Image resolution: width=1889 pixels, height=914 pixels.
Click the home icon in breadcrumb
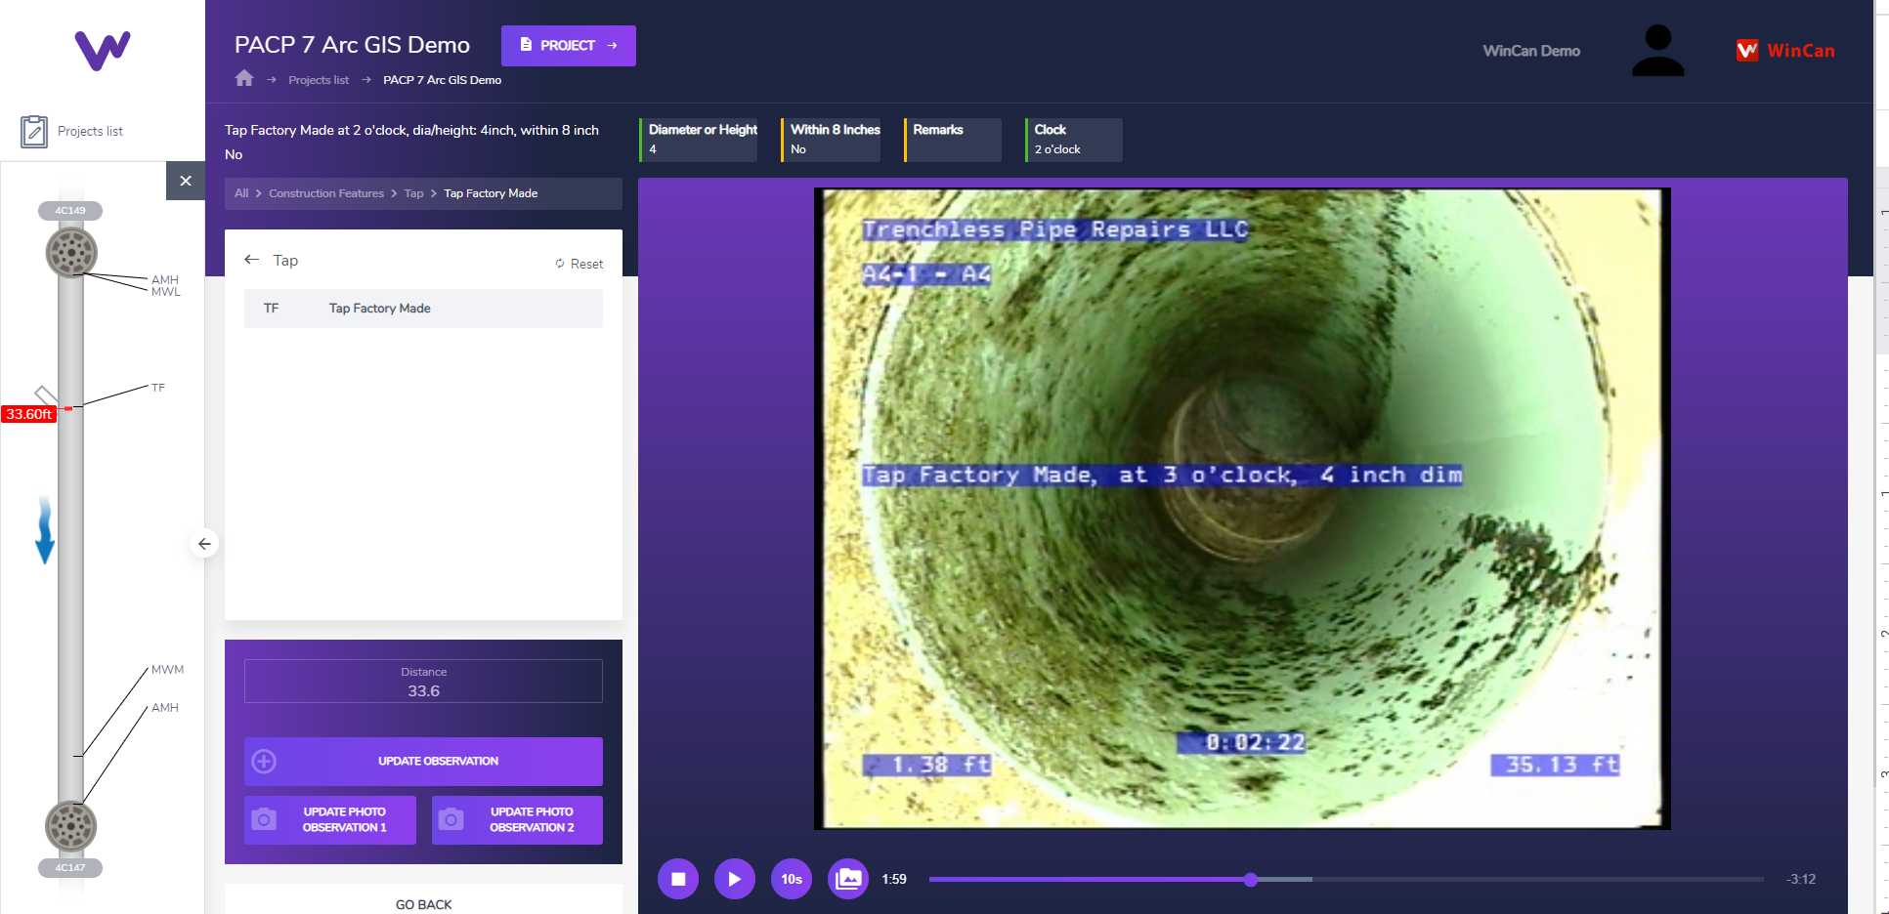244,79
